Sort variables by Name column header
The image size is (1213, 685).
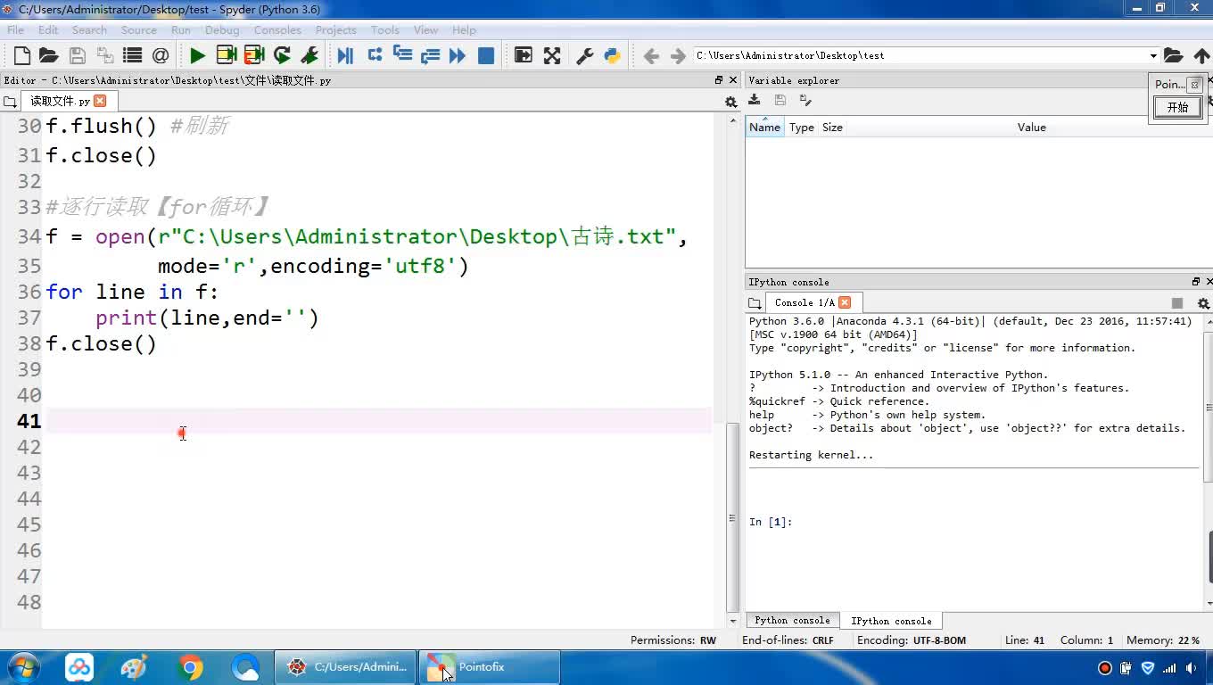coord(764,128)
